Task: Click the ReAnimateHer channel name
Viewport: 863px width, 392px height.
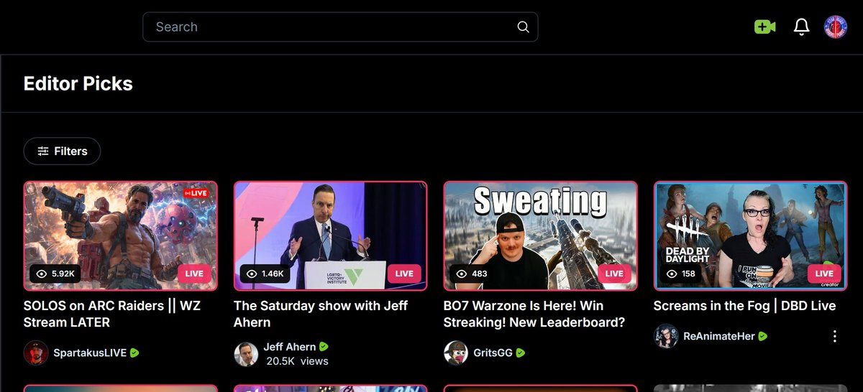Action: pyautogui.click(x=719, y=336)
